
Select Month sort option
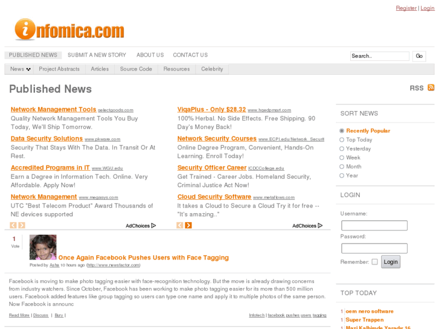[x=342, y=167]
